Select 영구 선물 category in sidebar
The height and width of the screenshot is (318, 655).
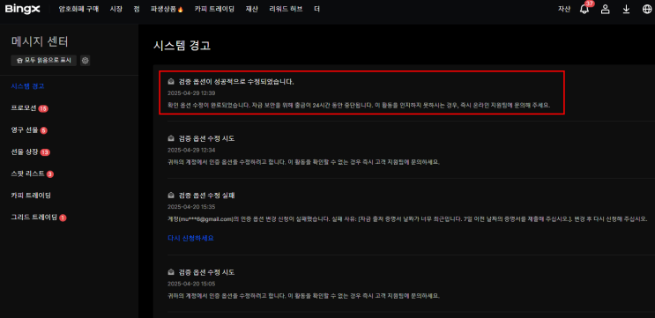click(x=25, y=130)
